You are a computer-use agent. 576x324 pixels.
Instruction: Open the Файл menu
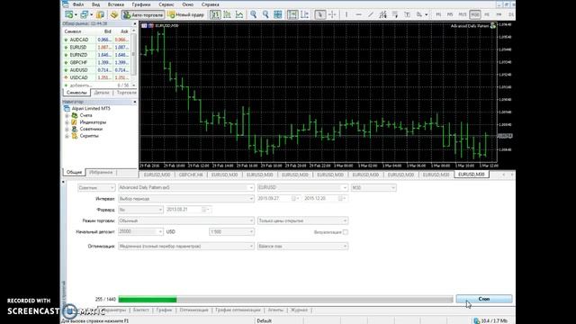pyautogui.click(x=78, y=4)
